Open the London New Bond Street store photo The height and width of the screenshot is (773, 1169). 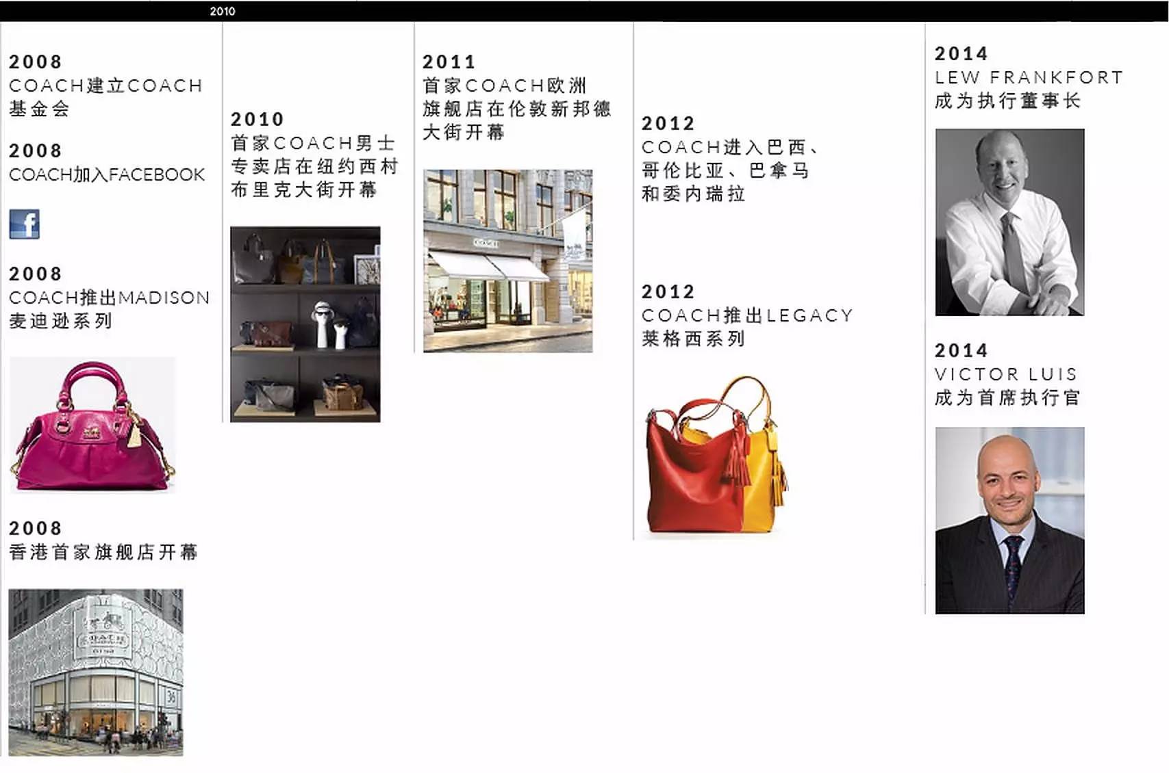click(x=507, y=261)
